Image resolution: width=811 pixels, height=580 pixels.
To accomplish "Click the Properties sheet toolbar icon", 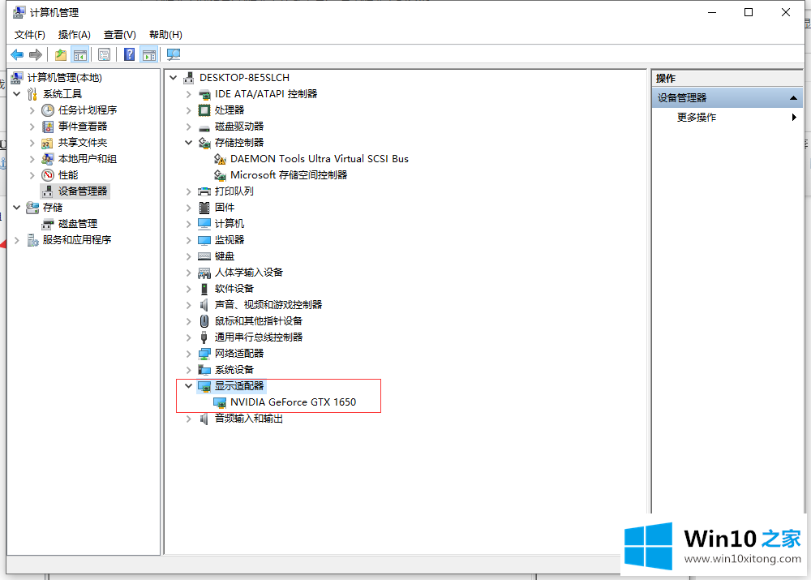I will pyautogui.click(x=104, y=54).
